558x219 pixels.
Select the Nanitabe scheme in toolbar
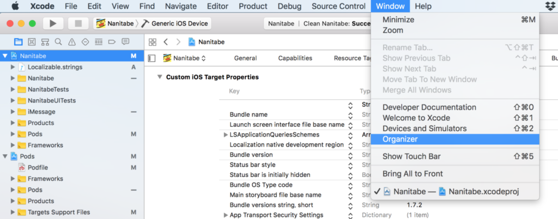pyautogui.click(x=117, y=23)
